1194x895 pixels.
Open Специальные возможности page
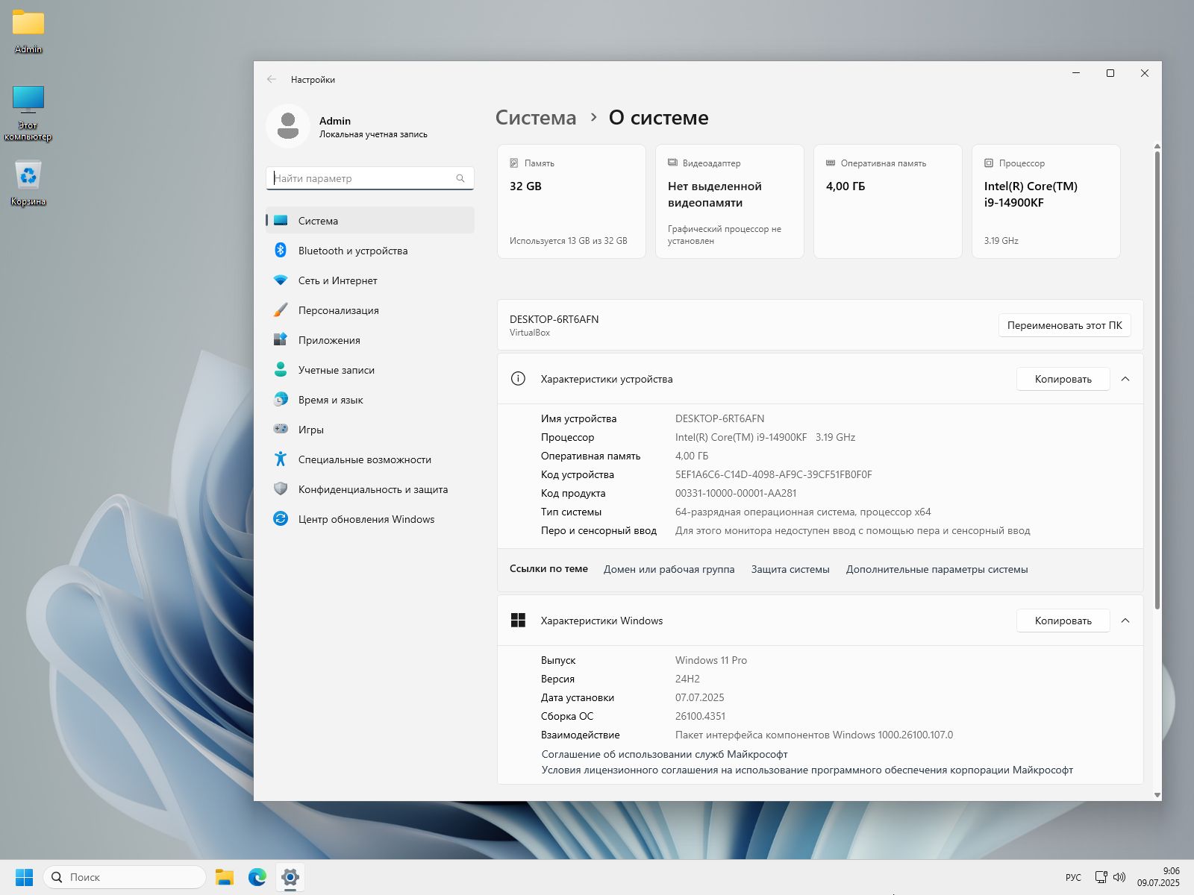[x=370, y=459]
